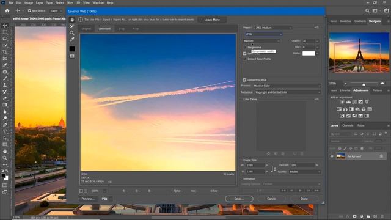
Task: Click the Learn More button
Action: (212, 20)
